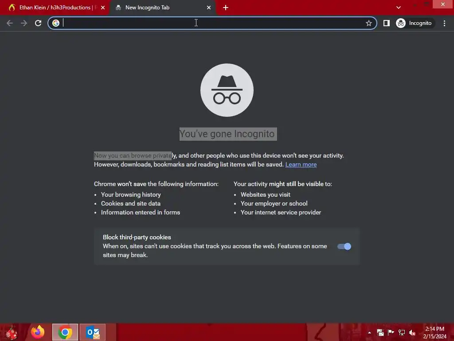The height and width of the screenshot is (341, 454).
Task: Open the Incognito profile chip
Action: (x=415, y=23)
